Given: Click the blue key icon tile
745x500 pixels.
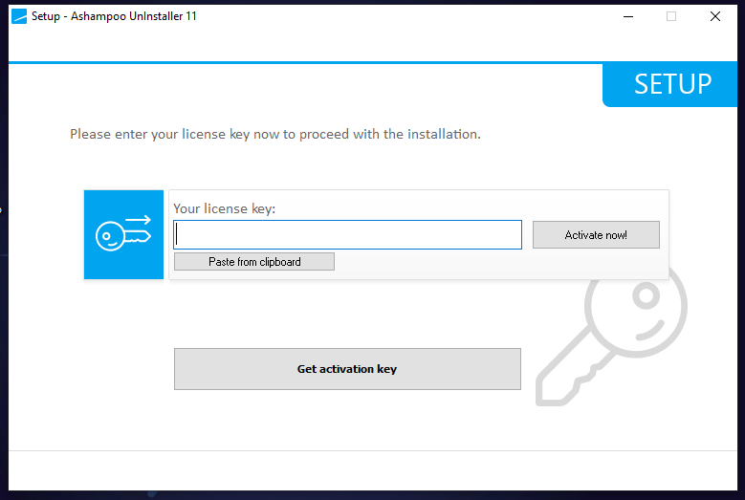Looking at the screenshot, I should 124,234.
